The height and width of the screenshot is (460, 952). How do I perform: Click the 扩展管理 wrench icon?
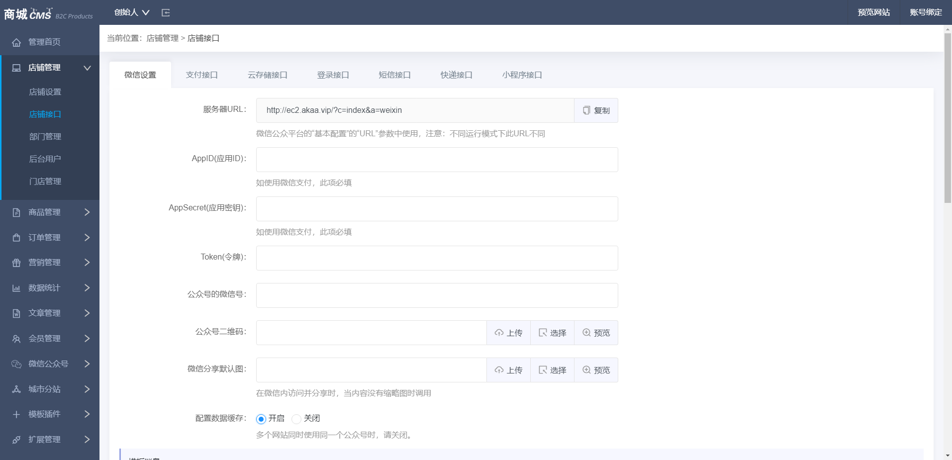[x=15, y=439]
